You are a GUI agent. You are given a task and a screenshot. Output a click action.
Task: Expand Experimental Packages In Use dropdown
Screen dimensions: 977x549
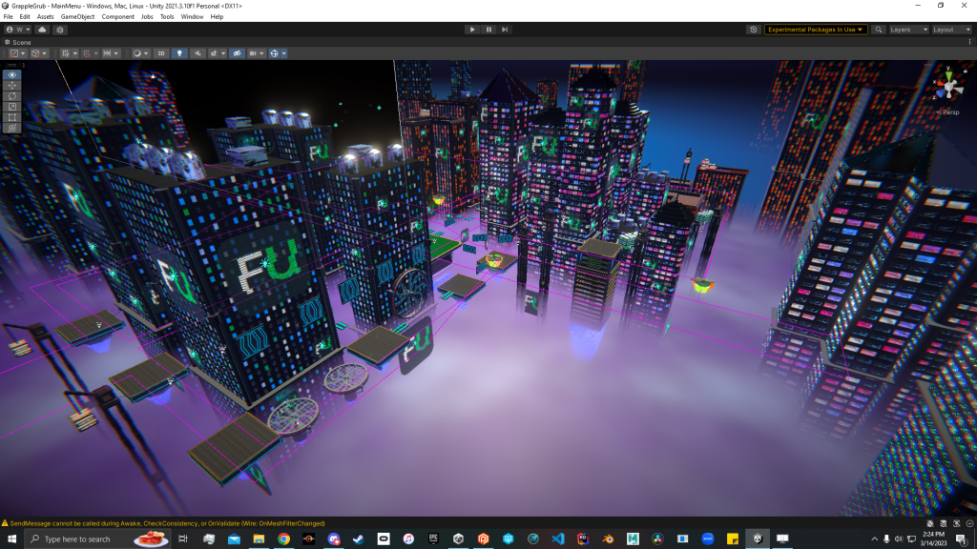point(816,30)
